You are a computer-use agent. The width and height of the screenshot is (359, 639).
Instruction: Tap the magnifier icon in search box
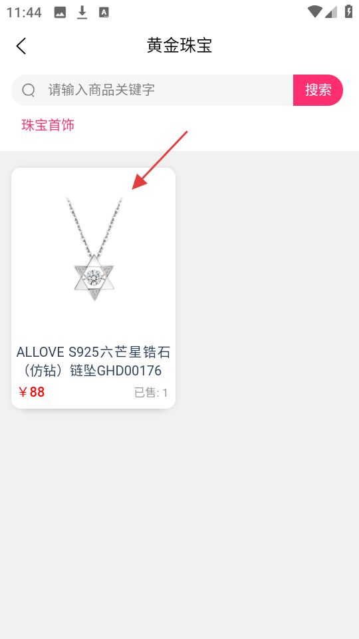[29, 90]
